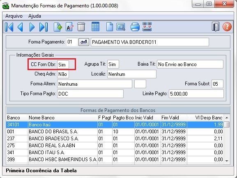Jump to the last record
This screenshot has height=178, width=237.
(44, 27)
